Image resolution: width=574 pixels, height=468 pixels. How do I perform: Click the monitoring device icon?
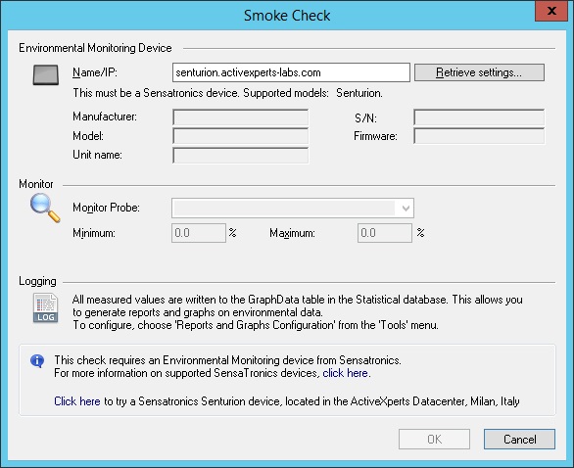[x=46, y=75]
